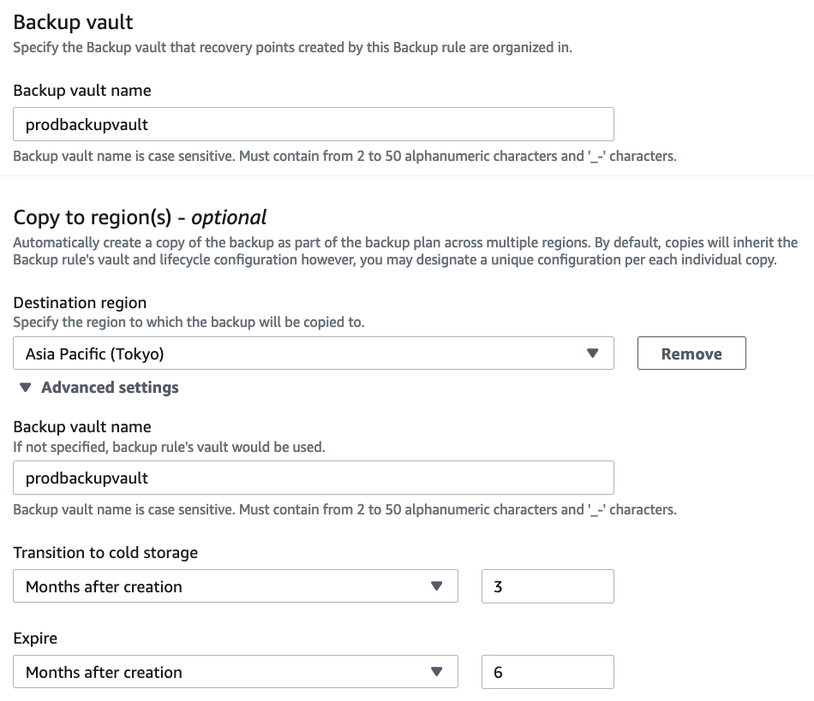Screen dimensions: 814x701
Task: Click the Remove destination region button
Action: (691, 353)
